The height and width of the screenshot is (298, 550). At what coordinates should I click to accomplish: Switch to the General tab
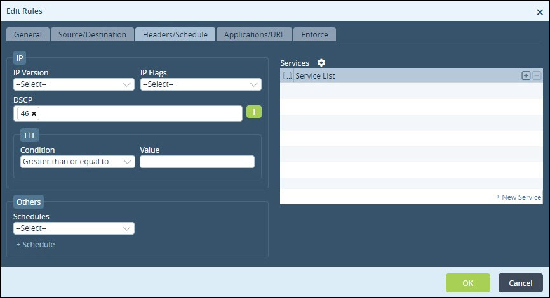(28, 35)
